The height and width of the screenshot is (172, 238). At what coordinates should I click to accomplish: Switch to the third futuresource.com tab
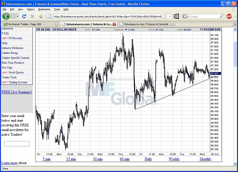[145, 24]
